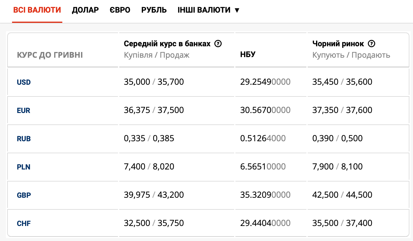Viewport: 413px width, 241px height.
Task: Switch to the ВСІ ВАЛЮТИ tab
Action: point(37,10)
